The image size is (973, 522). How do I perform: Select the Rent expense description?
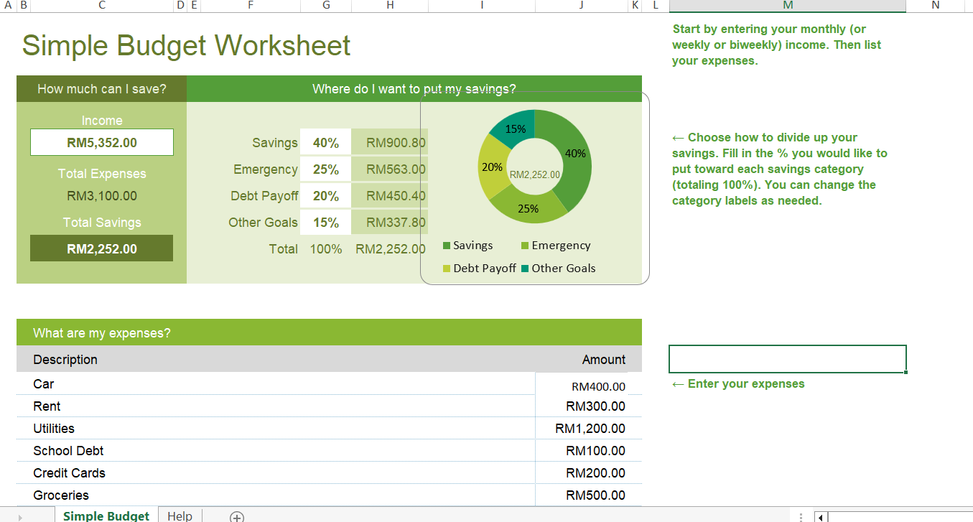tap(47, 406)
